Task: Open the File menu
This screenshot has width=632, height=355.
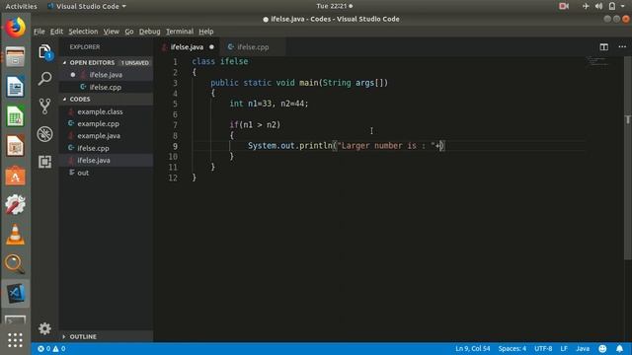Action: (x=39, y=32)
